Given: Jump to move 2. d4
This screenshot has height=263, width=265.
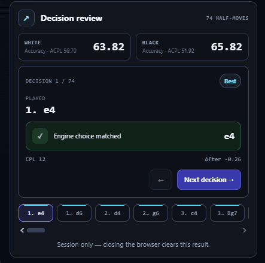Looking at the screenshot, I should pos(112,213).
